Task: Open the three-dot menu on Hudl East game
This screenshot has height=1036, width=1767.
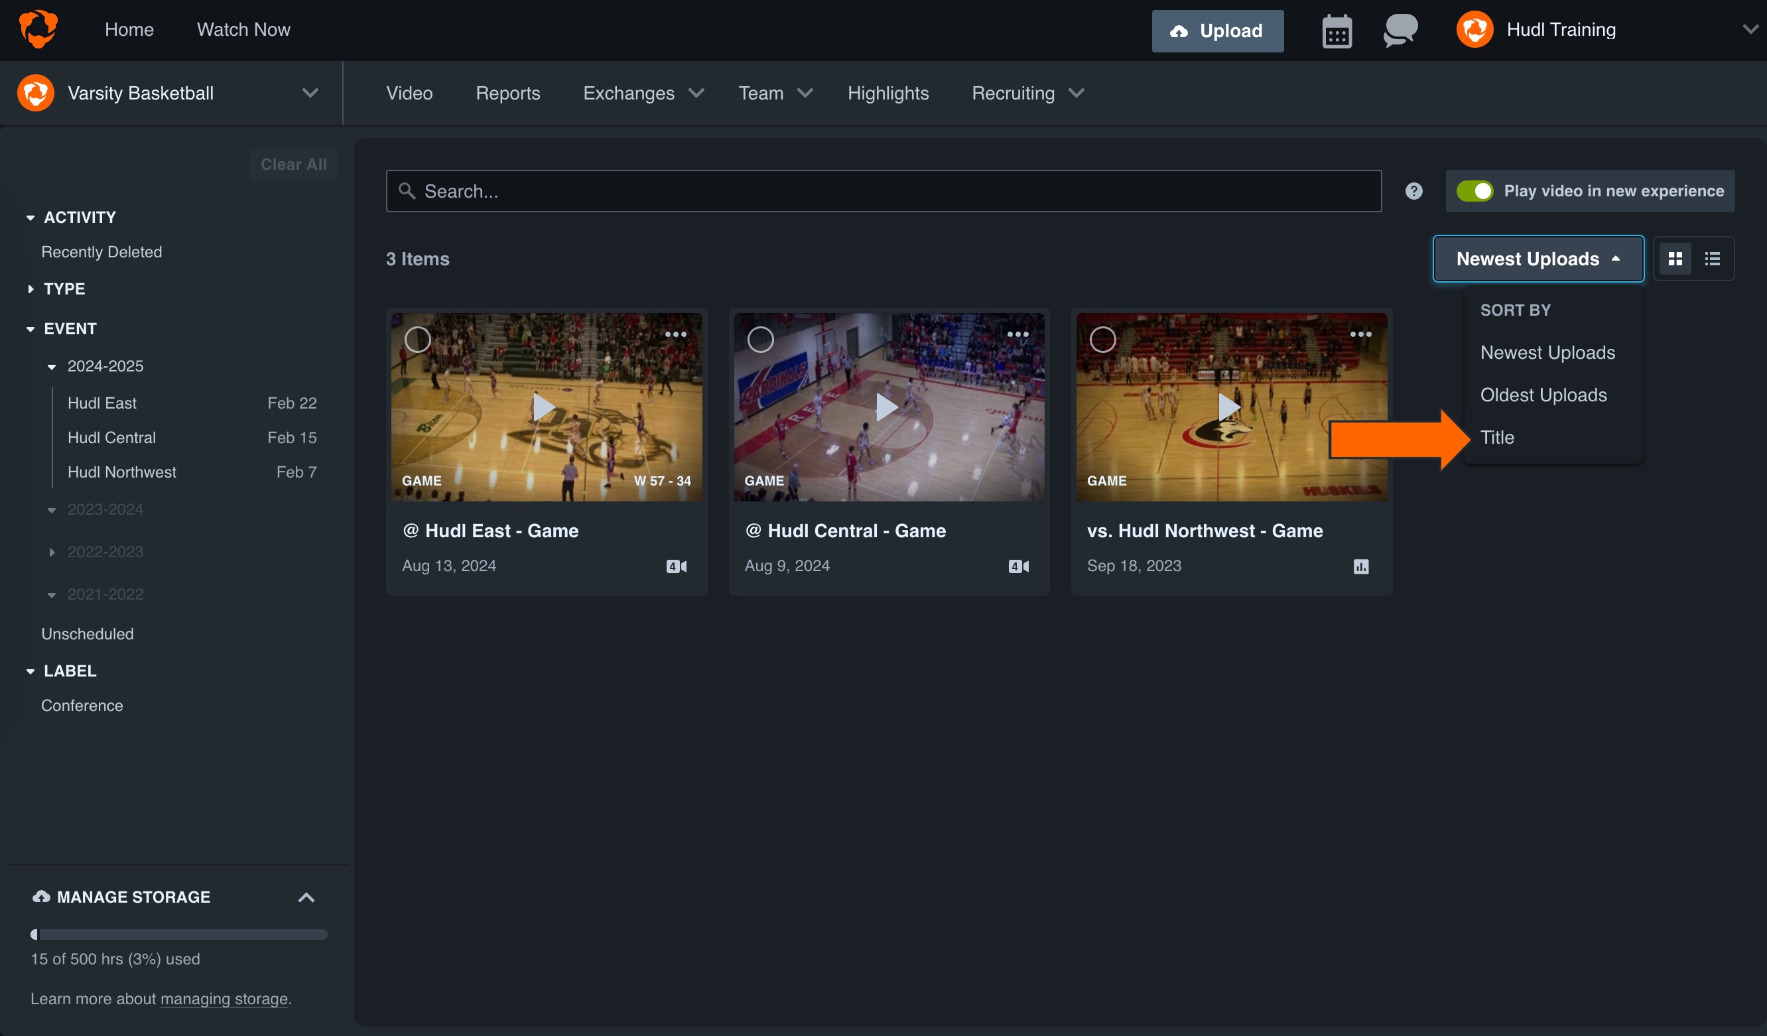Action: tap(675, 334)
